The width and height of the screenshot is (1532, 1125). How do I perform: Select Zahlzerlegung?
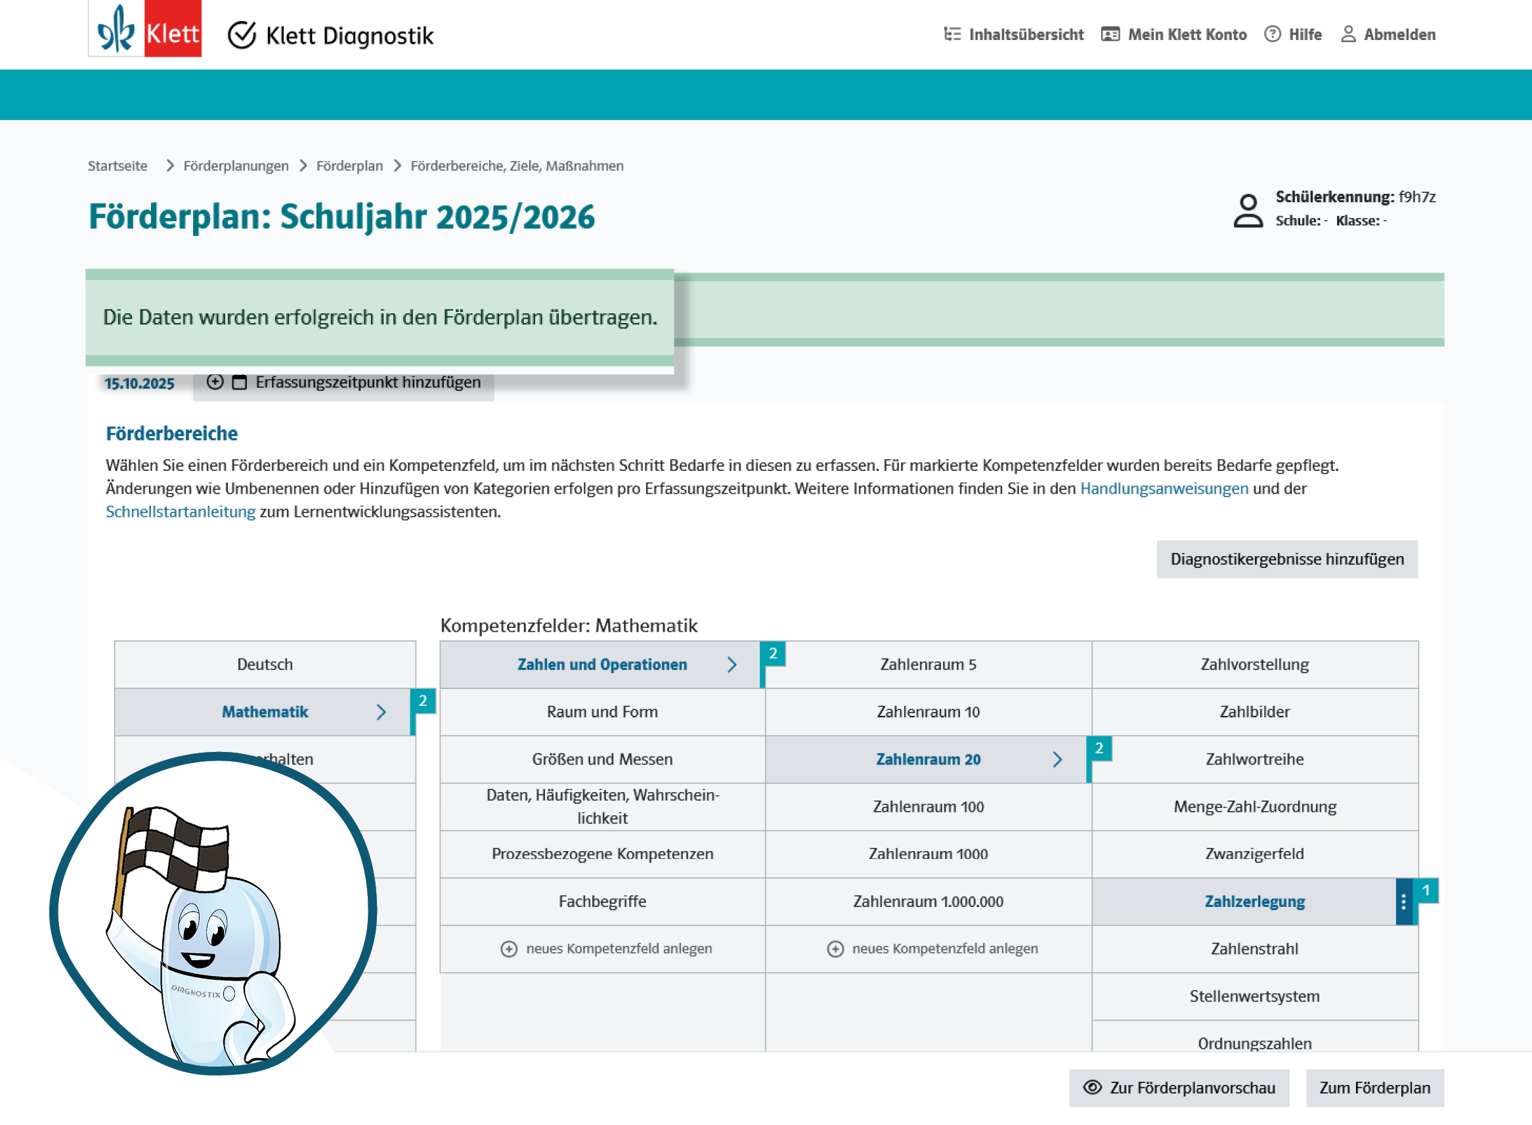[x=1255, y=902]
